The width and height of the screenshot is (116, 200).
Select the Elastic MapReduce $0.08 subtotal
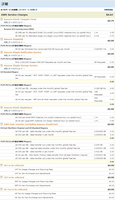[111, 109]
